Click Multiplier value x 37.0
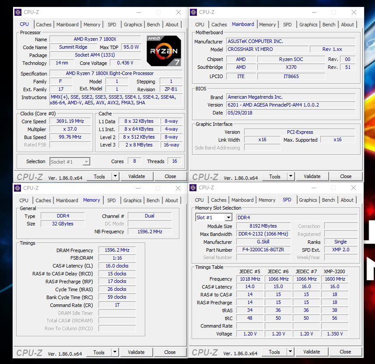 click(x=70, y=129)
